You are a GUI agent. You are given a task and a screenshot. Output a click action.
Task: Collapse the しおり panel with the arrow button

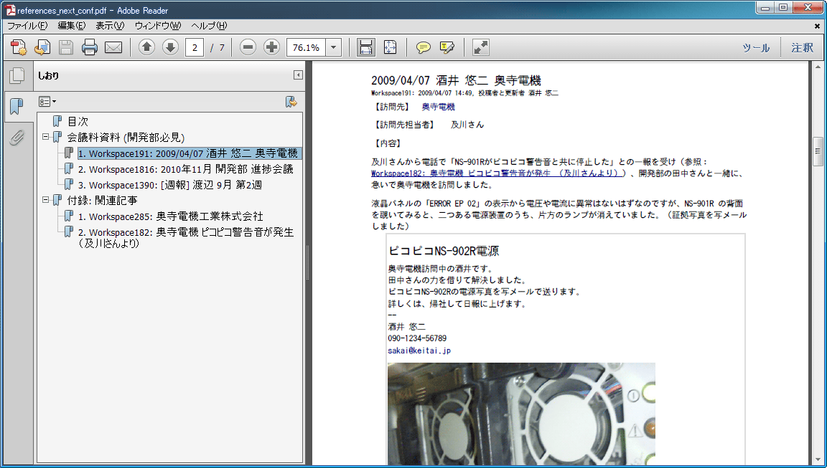tap(298, 75)
